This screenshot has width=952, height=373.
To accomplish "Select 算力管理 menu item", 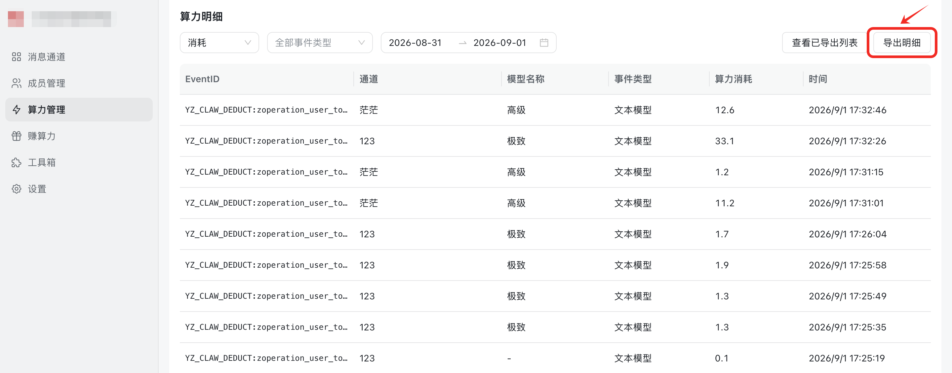I will pos(79,110).
